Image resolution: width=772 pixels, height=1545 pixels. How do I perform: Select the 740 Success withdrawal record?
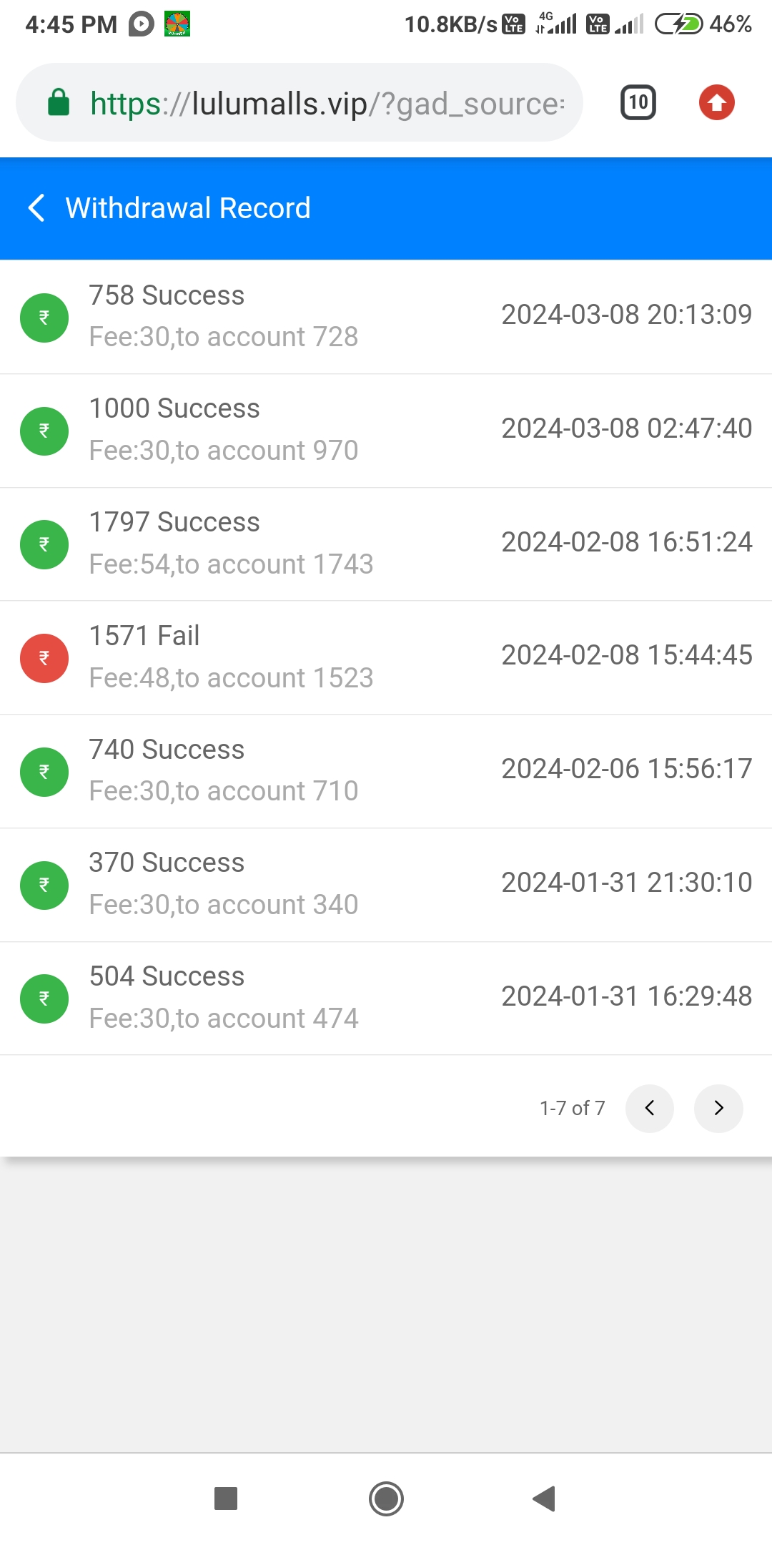coord(386,771)
